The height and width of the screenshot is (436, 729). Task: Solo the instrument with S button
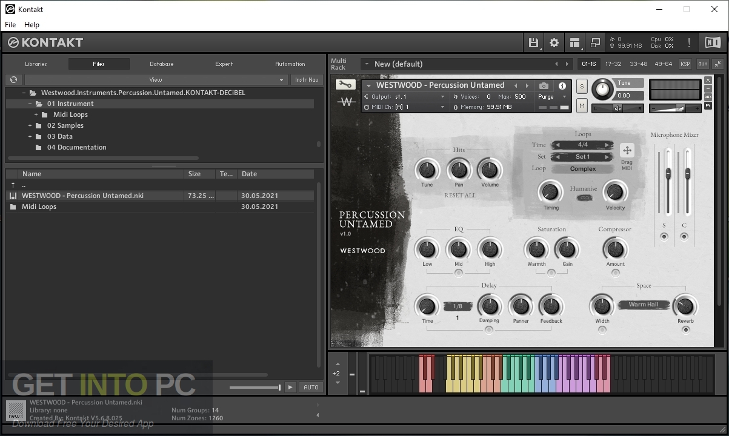pyautogui.click(x=582, y=86)
